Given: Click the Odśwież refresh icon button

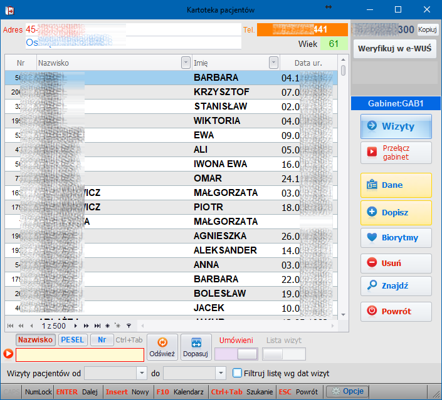Looking at the screenshot, I should 161,347.
